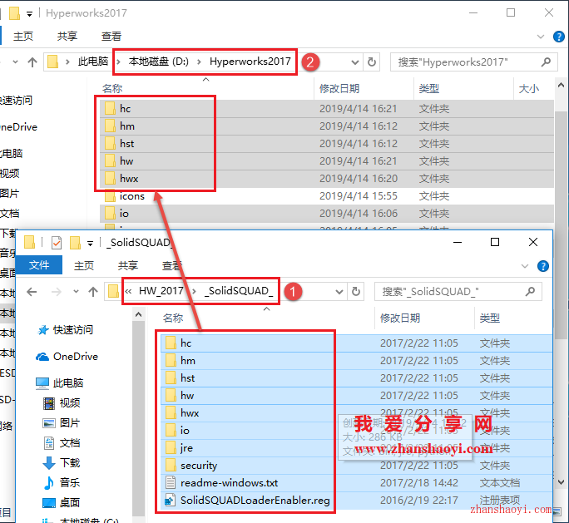Open address history dropdown in _SolidSQUAD_ window

pos(339,291)
